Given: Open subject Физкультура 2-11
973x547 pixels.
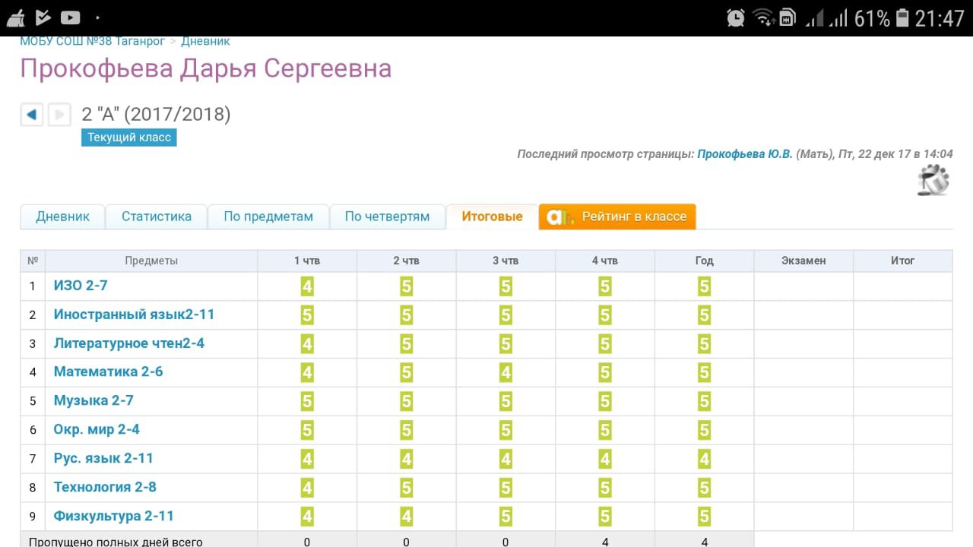Looking at the screenshot, I should 113,517.
